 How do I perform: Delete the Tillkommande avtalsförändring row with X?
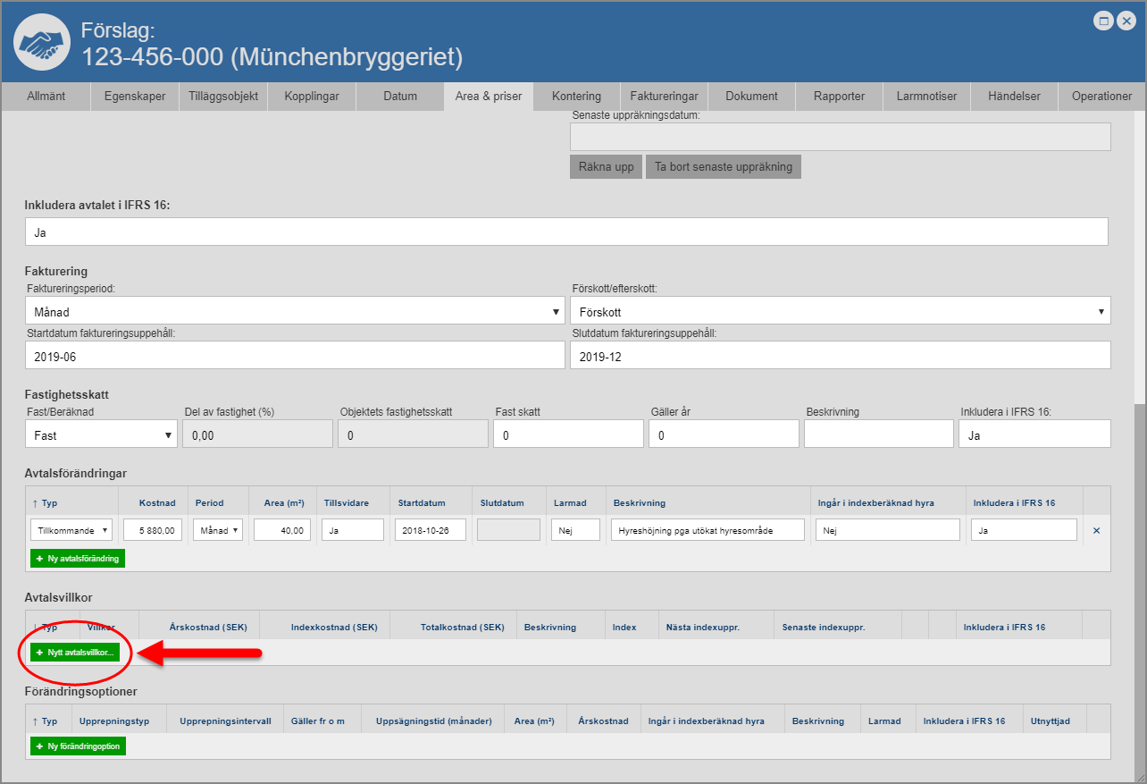(1096, 530)
